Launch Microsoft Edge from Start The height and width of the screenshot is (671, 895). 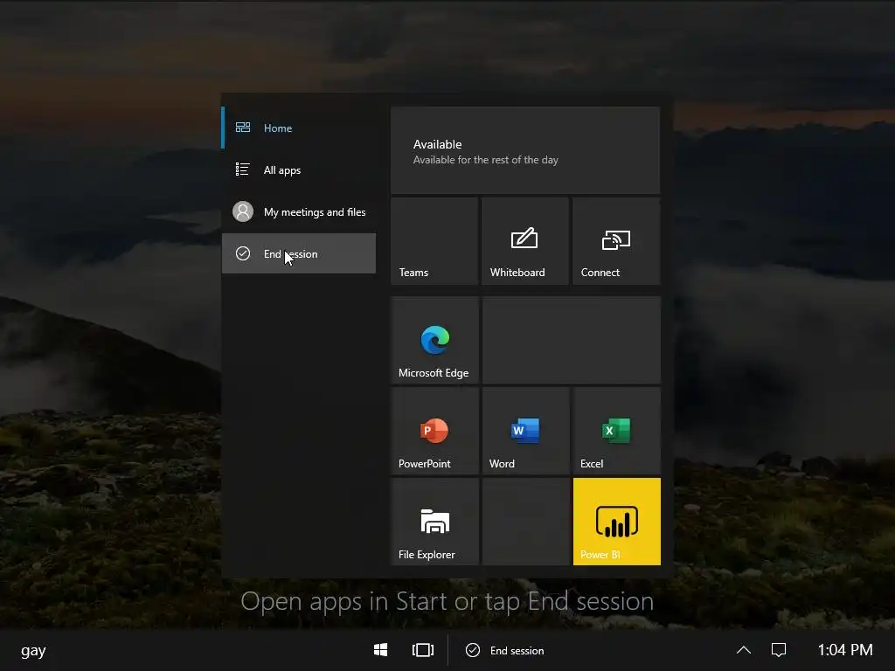click(434, 340)
